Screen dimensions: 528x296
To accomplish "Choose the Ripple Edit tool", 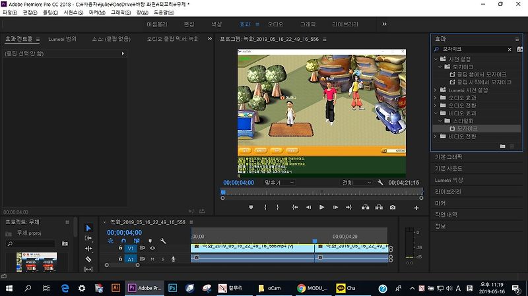I will [x=89, y=249].
